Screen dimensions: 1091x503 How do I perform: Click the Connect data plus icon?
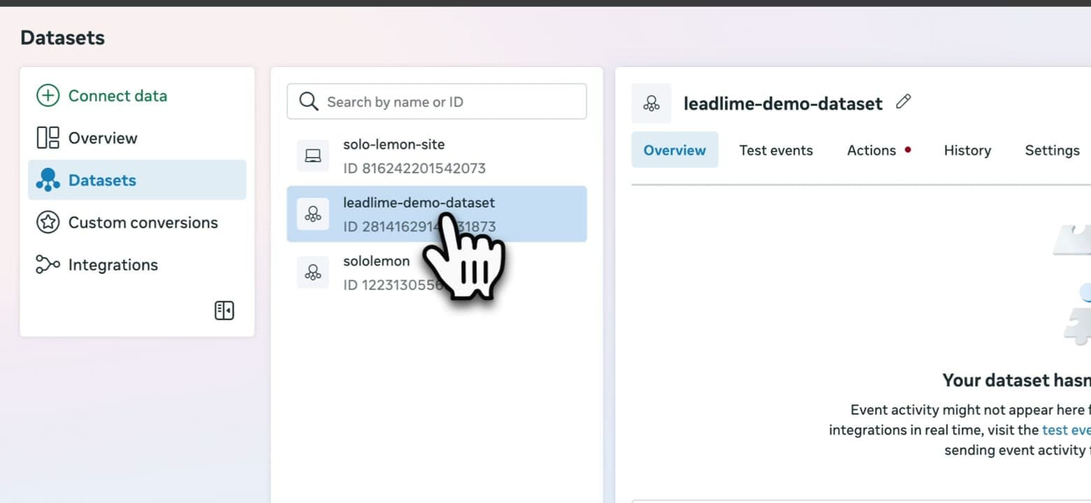(x=48, y=96)
